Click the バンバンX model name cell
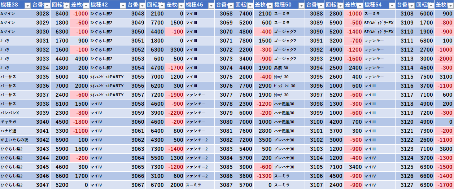Image resolution: width=454 pixels, height=189 pixels. pyautogui.click(x=15, y=113)
